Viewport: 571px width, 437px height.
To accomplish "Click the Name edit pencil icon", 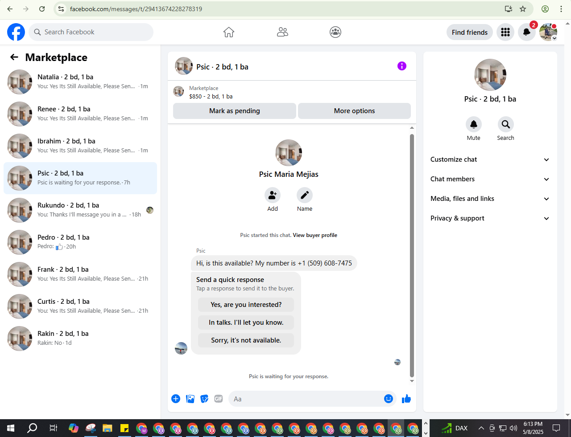I will pyautogui.click(x=305, y=195).
